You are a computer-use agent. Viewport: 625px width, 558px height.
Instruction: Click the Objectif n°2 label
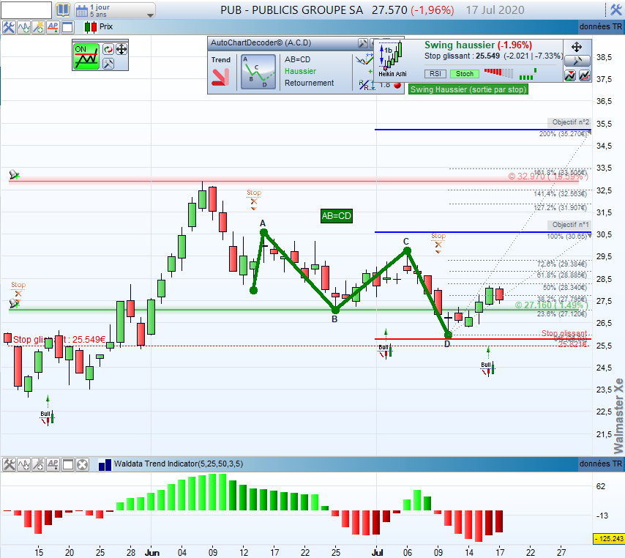tap(570, 122)
